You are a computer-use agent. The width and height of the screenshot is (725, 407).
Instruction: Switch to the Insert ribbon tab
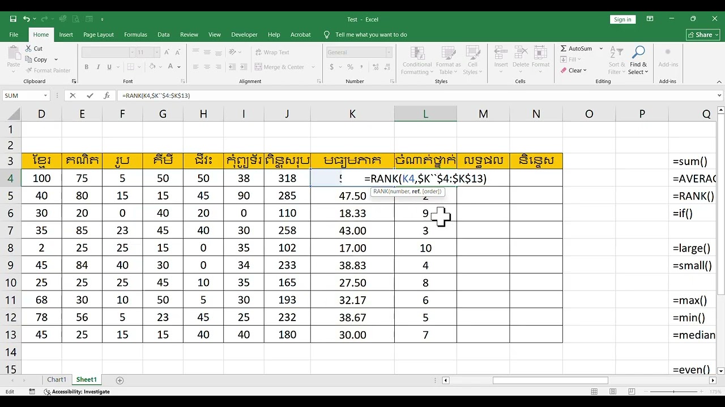click(x=66, y=34)
